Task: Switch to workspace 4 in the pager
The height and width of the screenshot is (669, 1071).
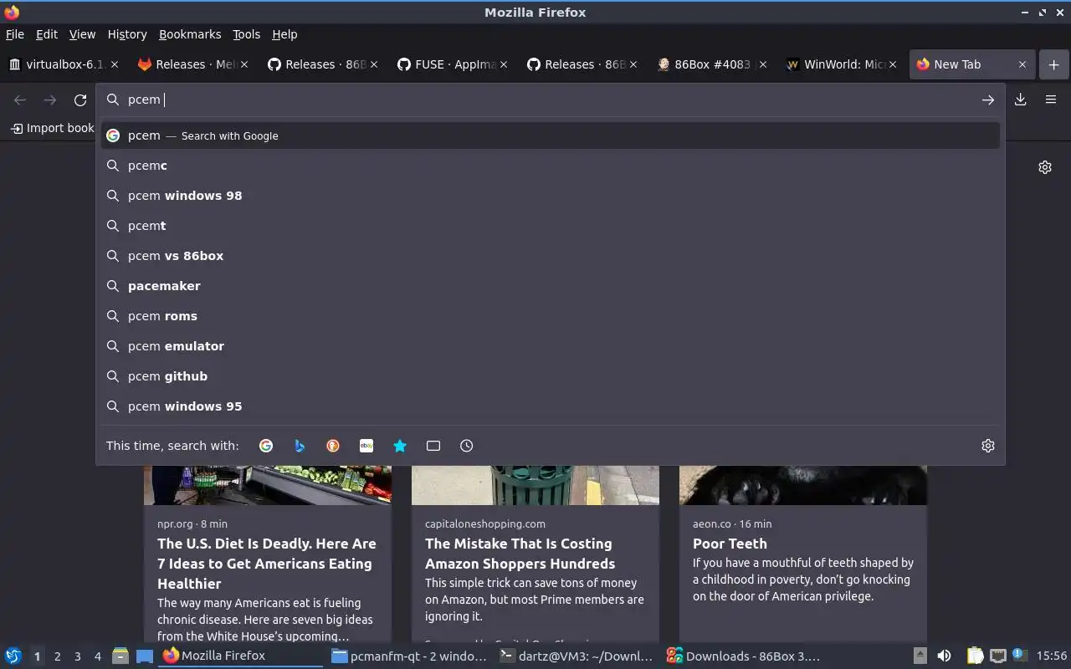Action: [x=97, y=656]
